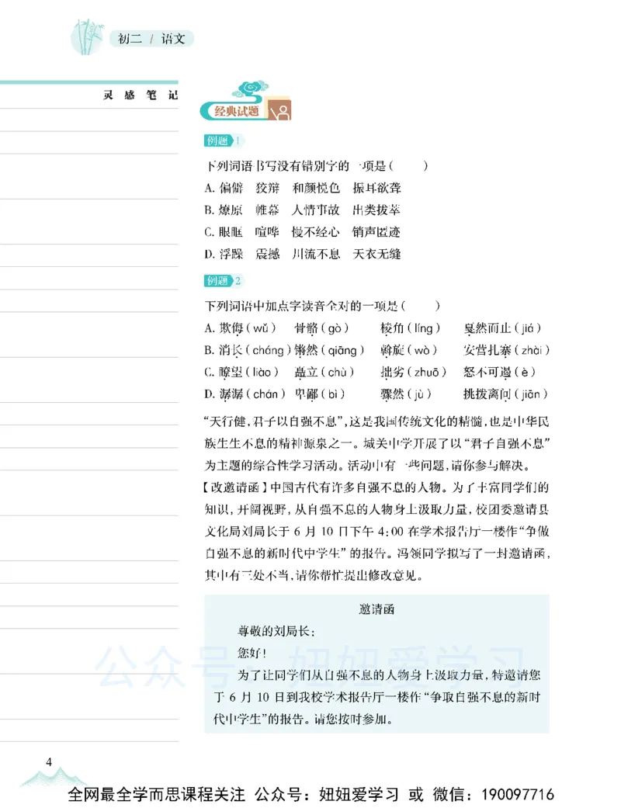Select the idiom 天衣无缝
This screenshot has height=808, width=621.
(376, 254)
